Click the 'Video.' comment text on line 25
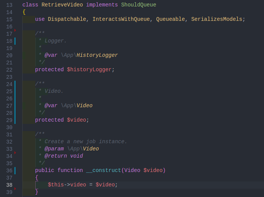Image resolution: width=264 pixels, height=197 pixels. click(54, 91)
